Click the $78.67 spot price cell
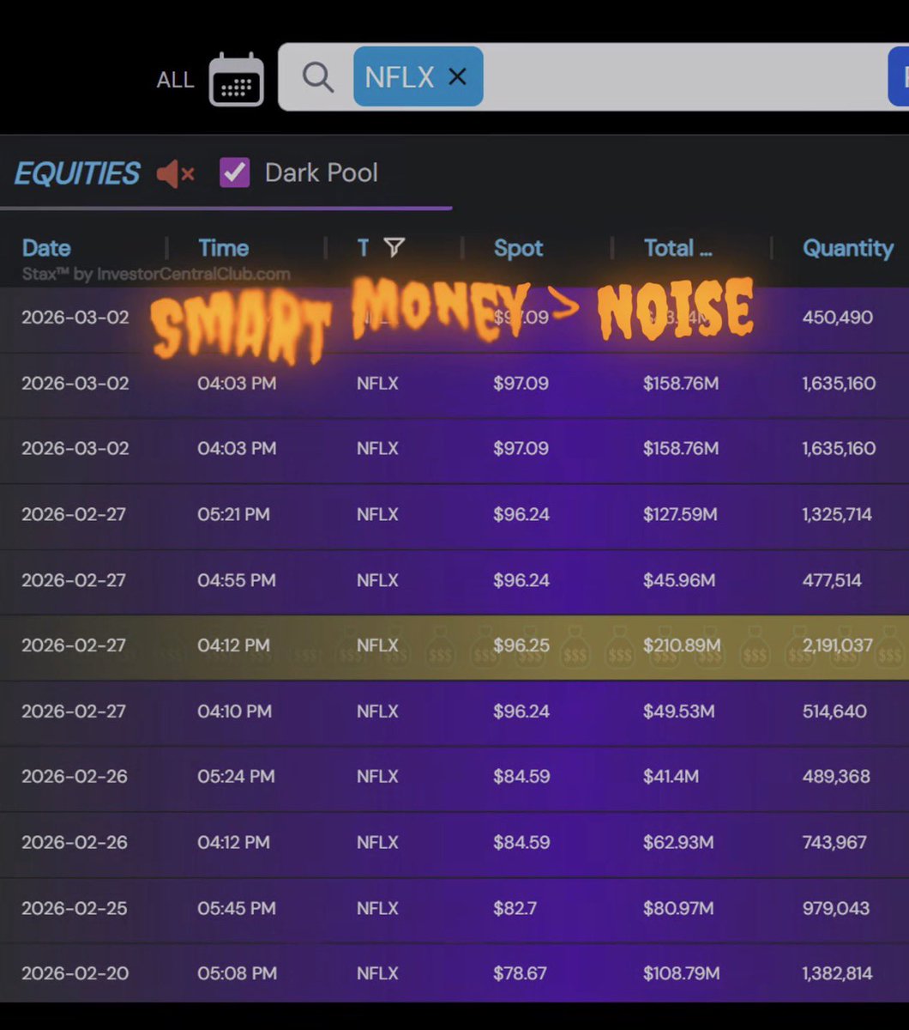 click(521, 972)
